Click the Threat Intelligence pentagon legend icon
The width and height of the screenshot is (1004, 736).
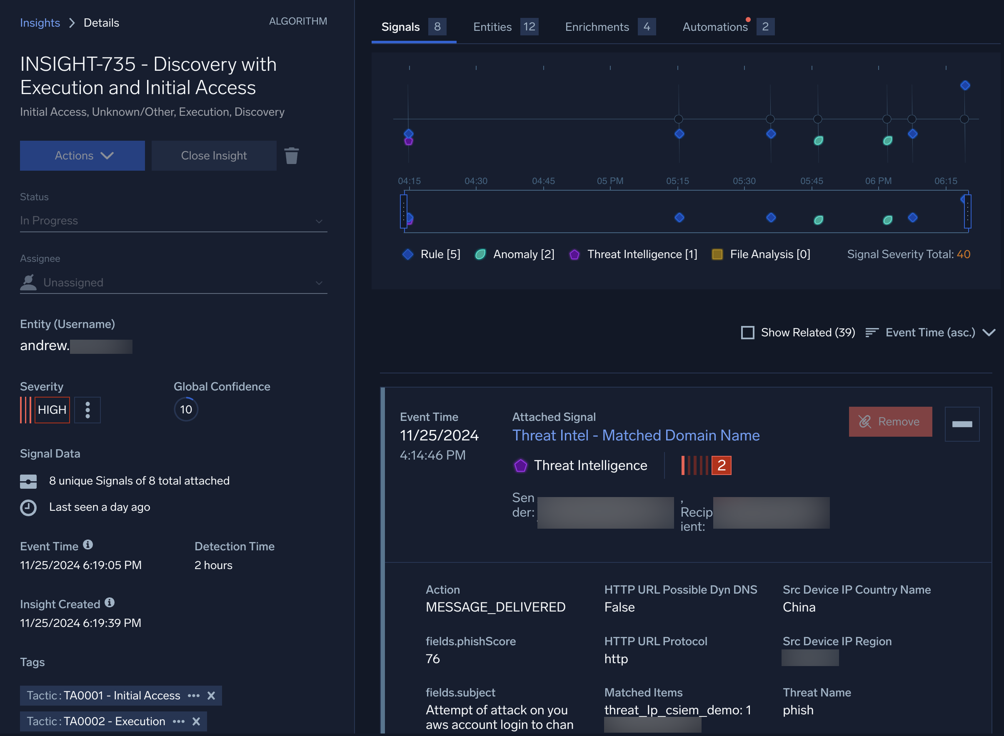coord(574,254)
